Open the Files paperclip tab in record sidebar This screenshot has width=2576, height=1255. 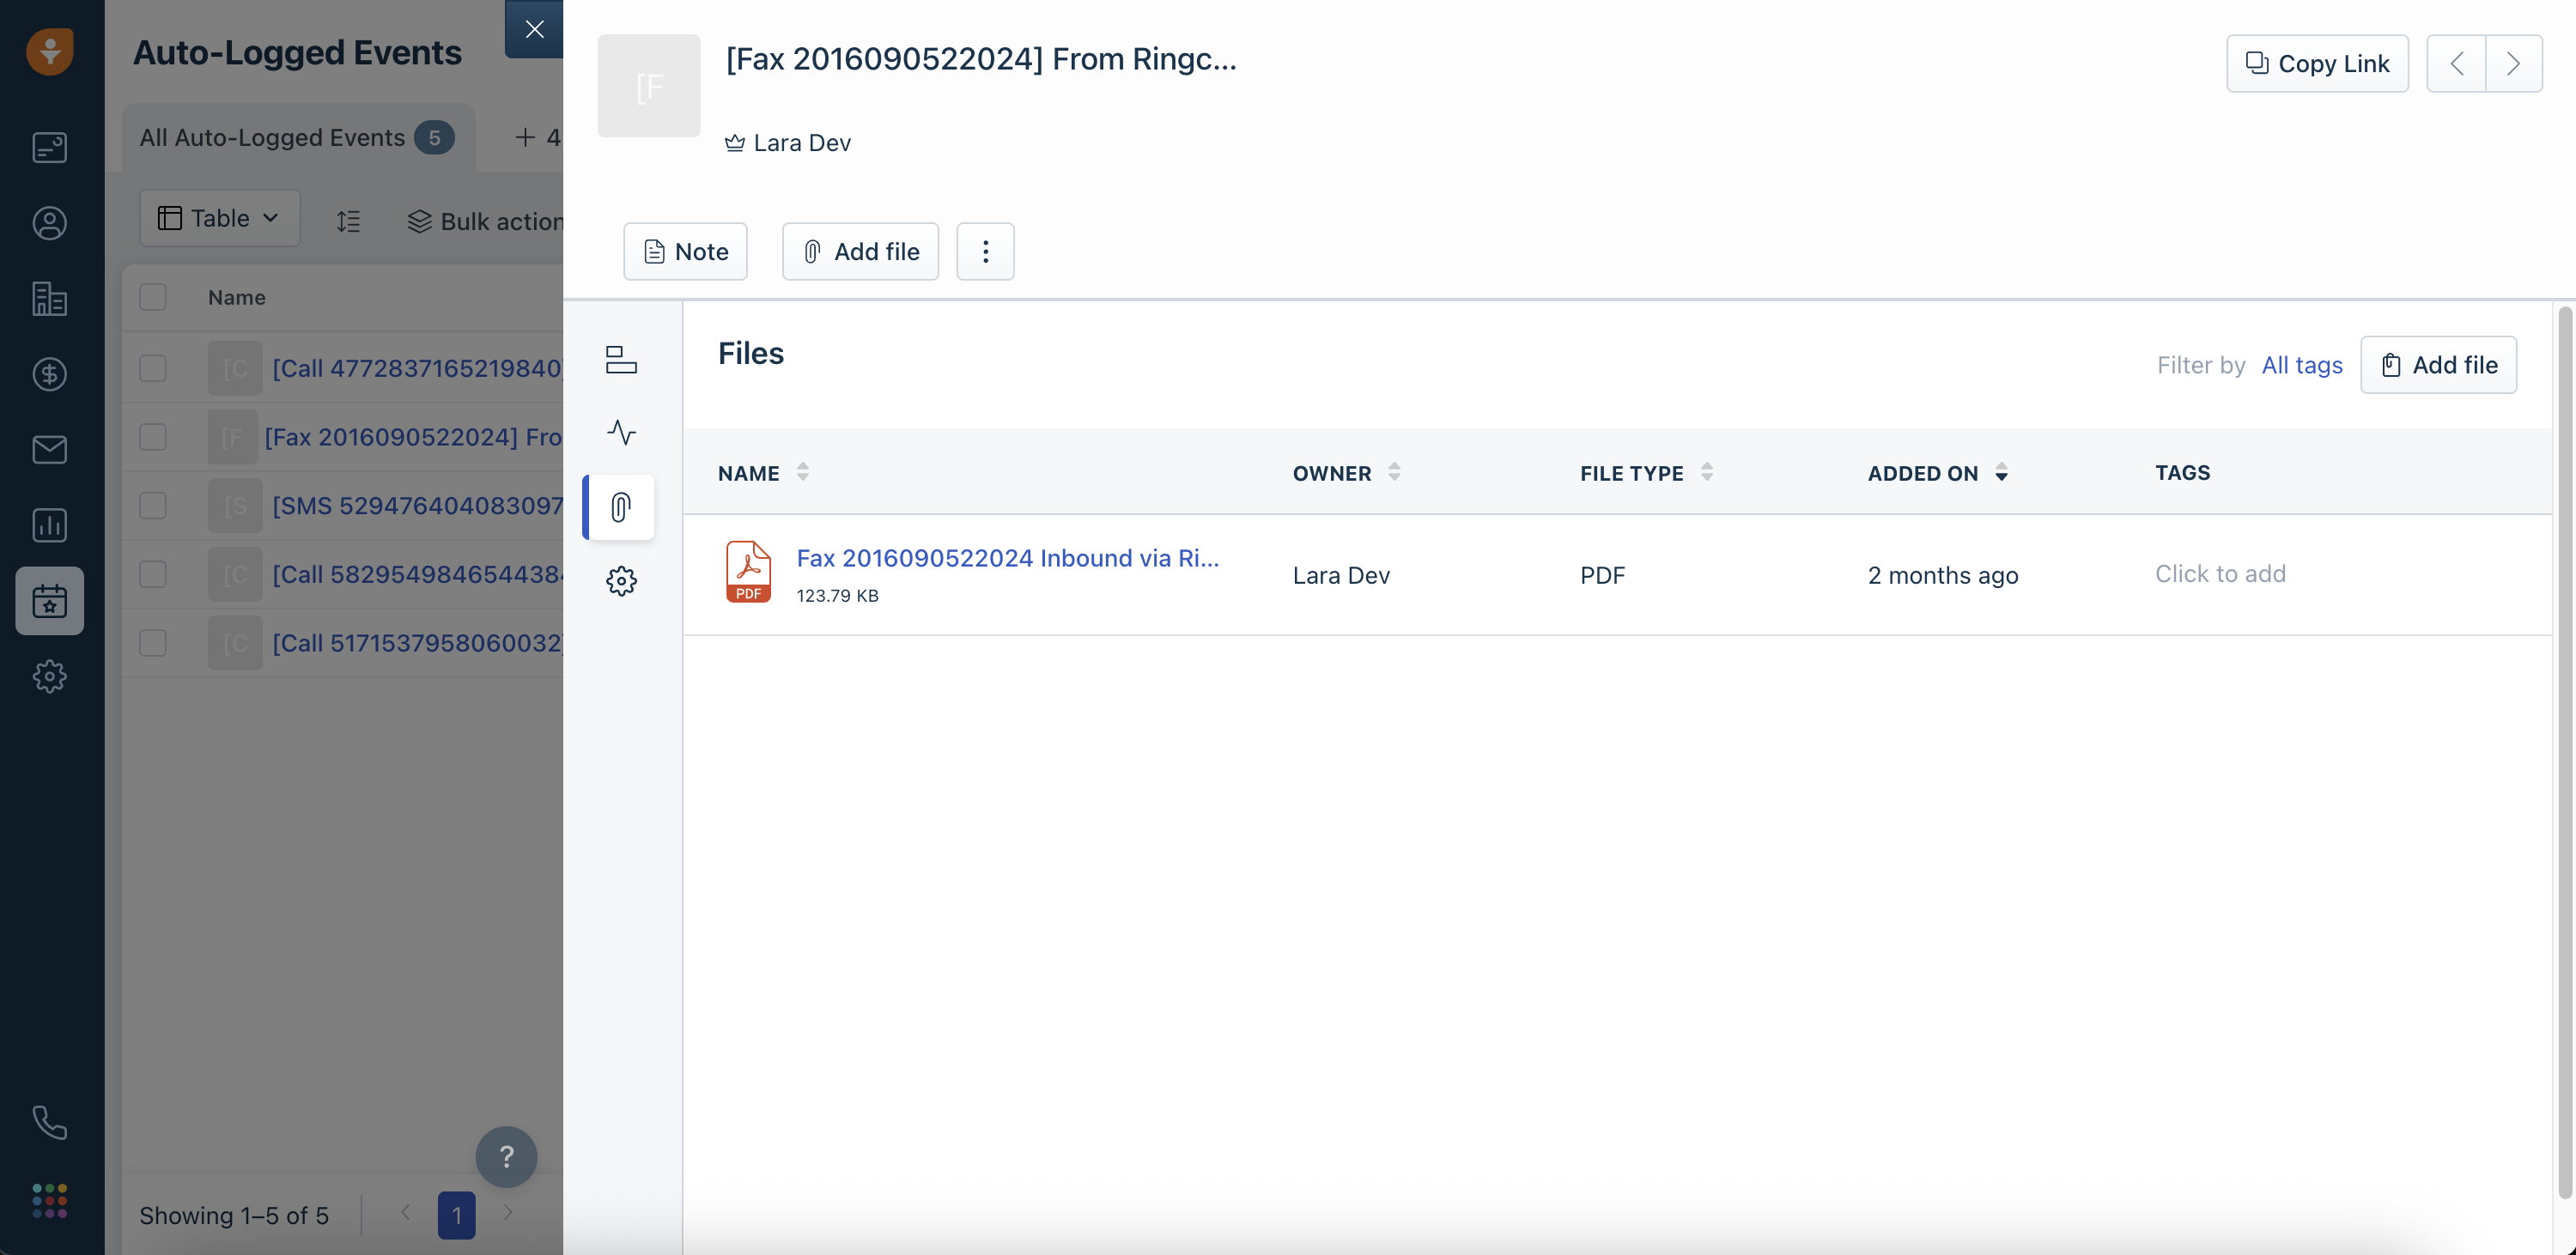(620, 507)
